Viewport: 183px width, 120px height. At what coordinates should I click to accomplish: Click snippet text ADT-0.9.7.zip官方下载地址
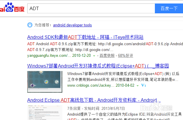tap(50, 50)
